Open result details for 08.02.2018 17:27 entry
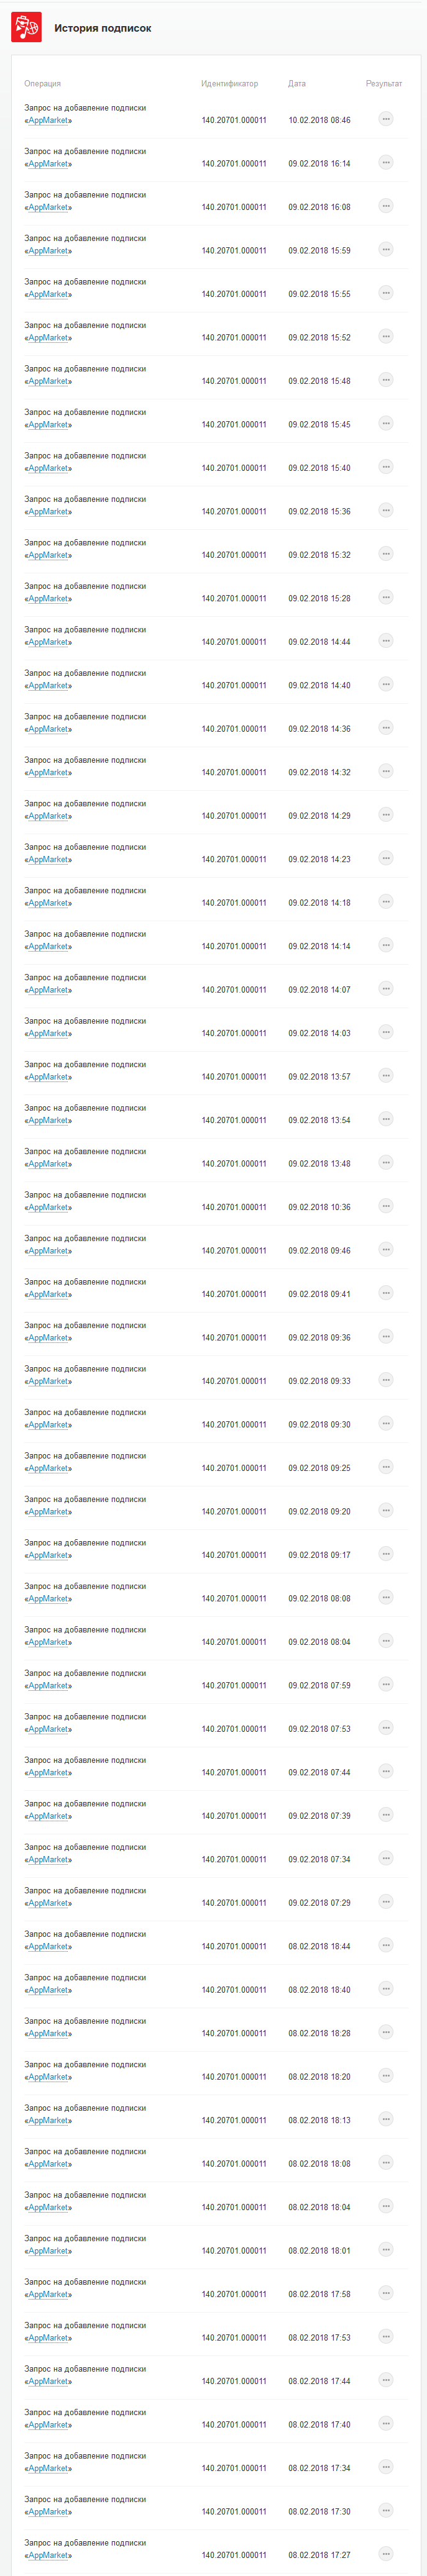 point(386,2553)
